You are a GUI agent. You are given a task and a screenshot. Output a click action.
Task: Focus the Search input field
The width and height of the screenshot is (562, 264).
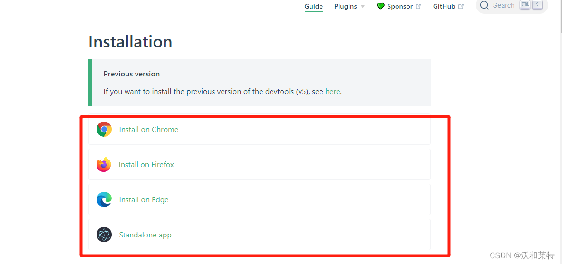point(512,6)
